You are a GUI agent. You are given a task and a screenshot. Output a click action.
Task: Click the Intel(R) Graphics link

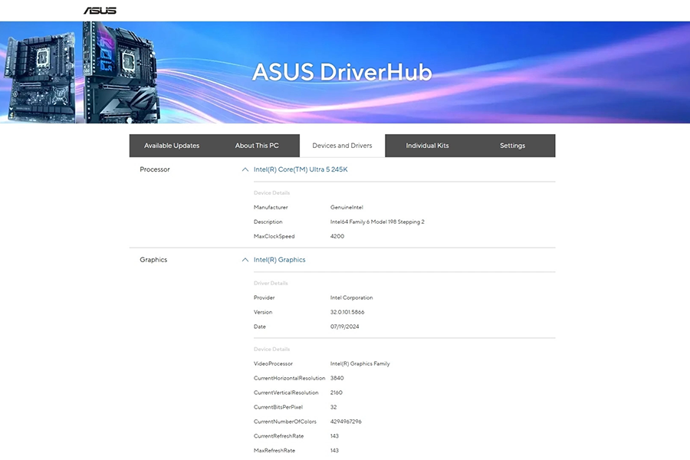[x=281, y=259]
